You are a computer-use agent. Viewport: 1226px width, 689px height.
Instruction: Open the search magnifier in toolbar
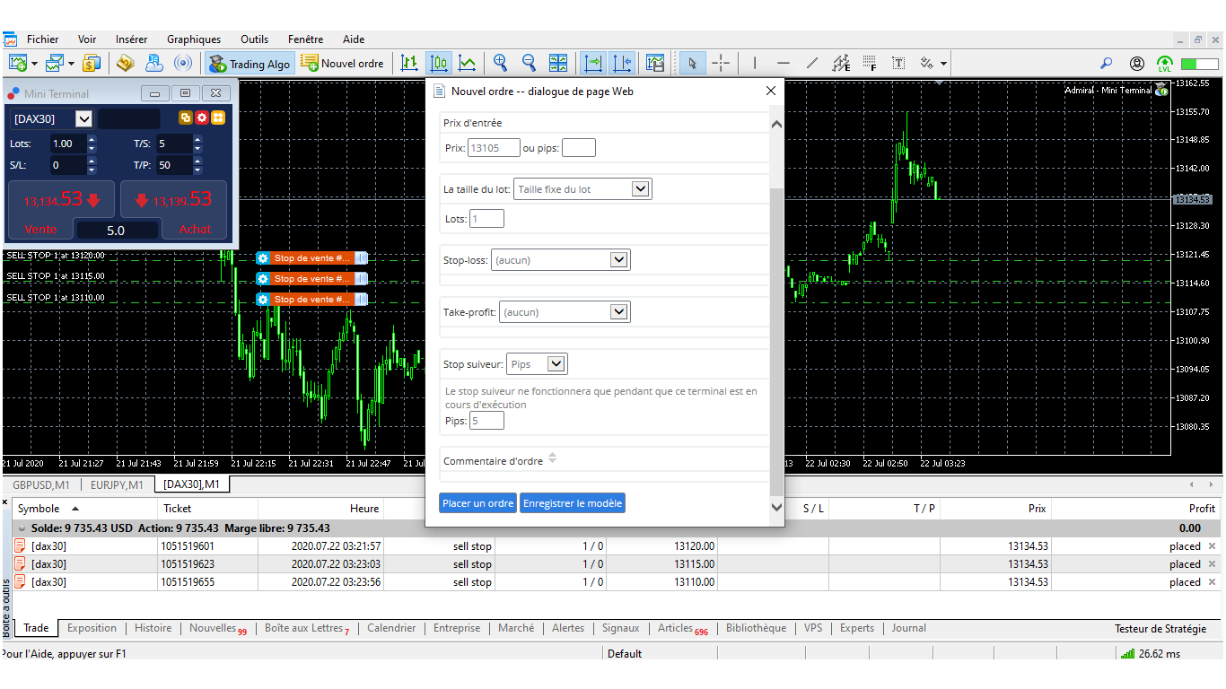coord(1107,64)
